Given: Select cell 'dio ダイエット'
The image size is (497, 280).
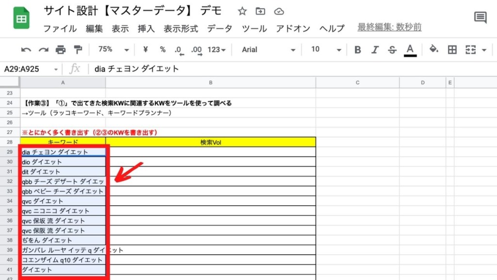Looking at the screenshot, I should coord(63,162).
